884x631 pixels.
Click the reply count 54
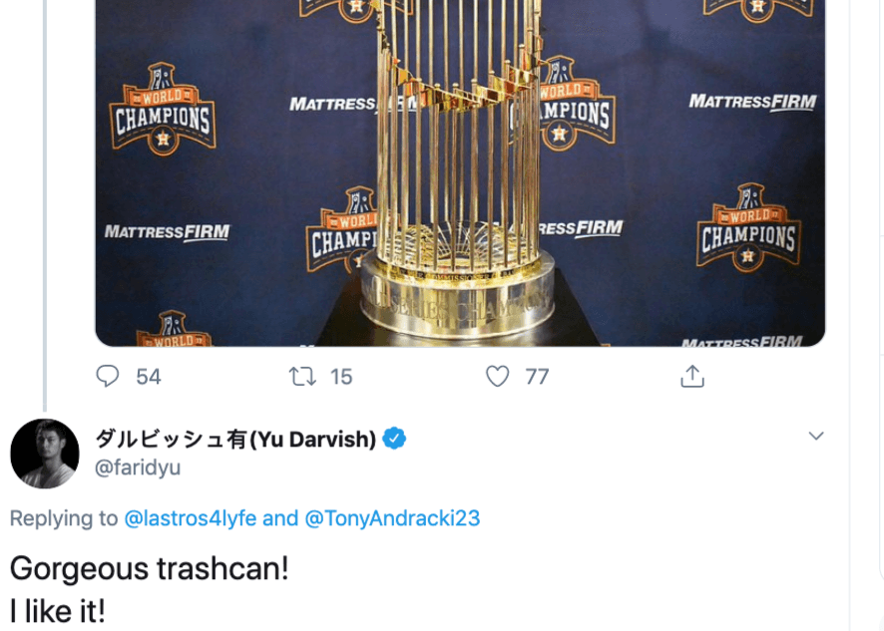[149, 377]
